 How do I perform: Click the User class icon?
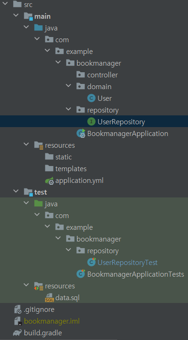click(x=91, y=98)
